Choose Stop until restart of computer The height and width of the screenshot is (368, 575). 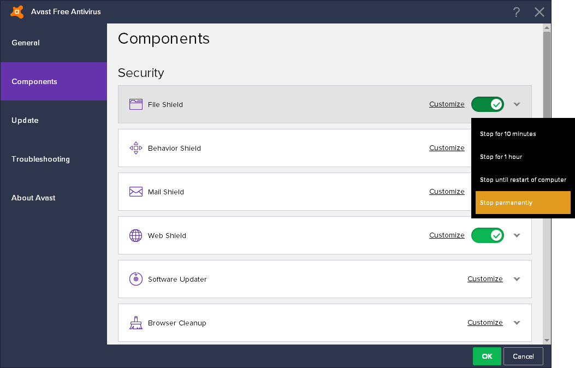click(523, 180)
